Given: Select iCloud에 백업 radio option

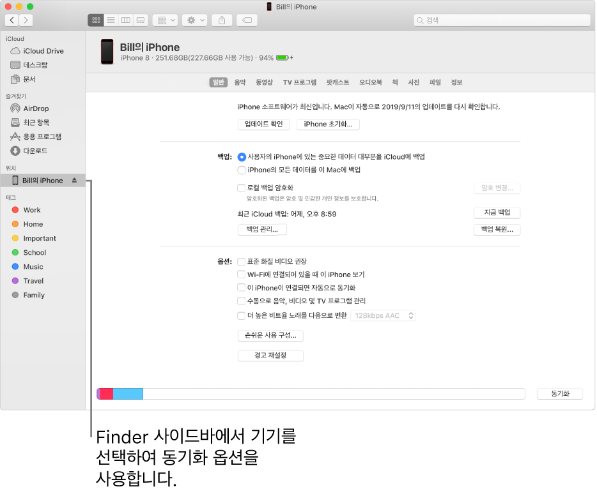Looking at the screenshot, I should (242, 157).
